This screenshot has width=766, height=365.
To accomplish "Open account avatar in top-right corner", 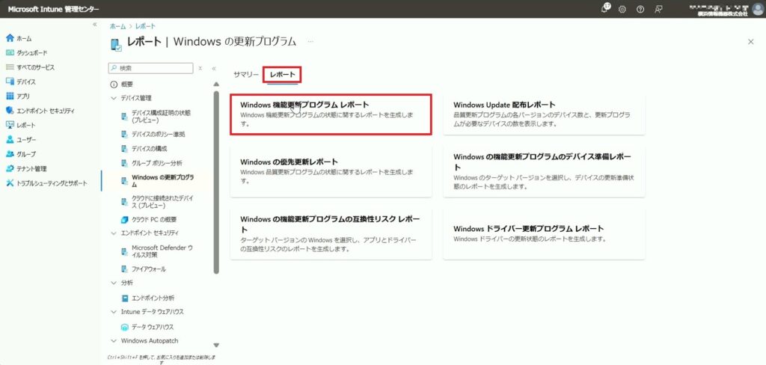I will tap(758, 9).
